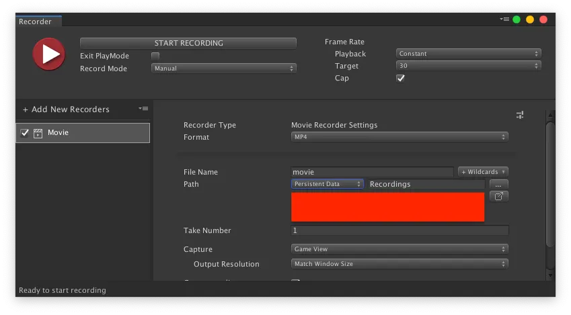Open the Playback Constant dropdown

468,54
